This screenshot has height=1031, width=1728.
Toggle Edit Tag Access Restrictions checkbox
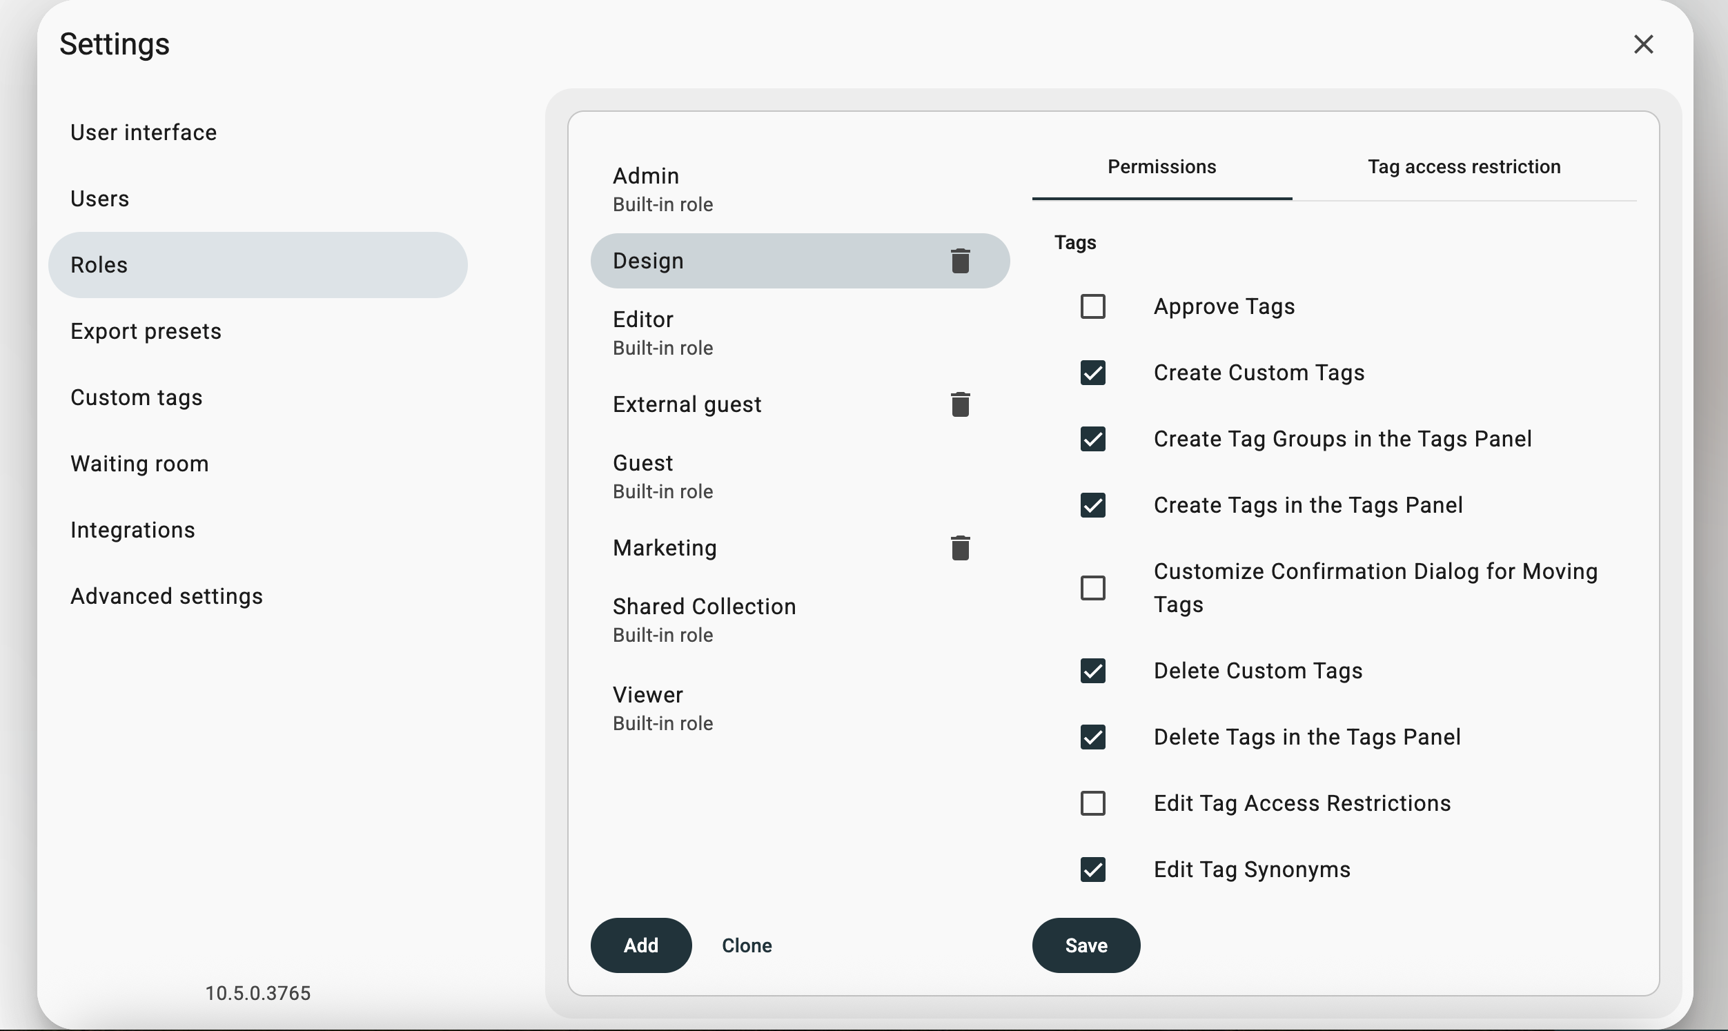[x=1092, y=803]
